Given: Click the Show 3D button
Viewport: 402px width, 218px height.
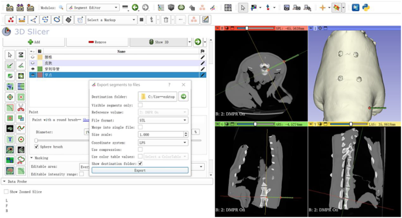Looking at the screenshot, I should point(158,42).
